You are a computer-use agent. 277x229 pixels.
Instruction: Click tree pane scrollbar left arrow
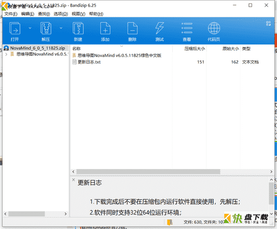coord(5,214)
